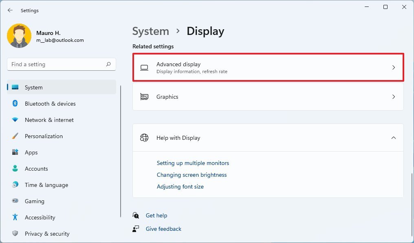Screen dimensions: 414x243
Task: Select Accounts in the sidebar
Action: click(x=36, y=169)
